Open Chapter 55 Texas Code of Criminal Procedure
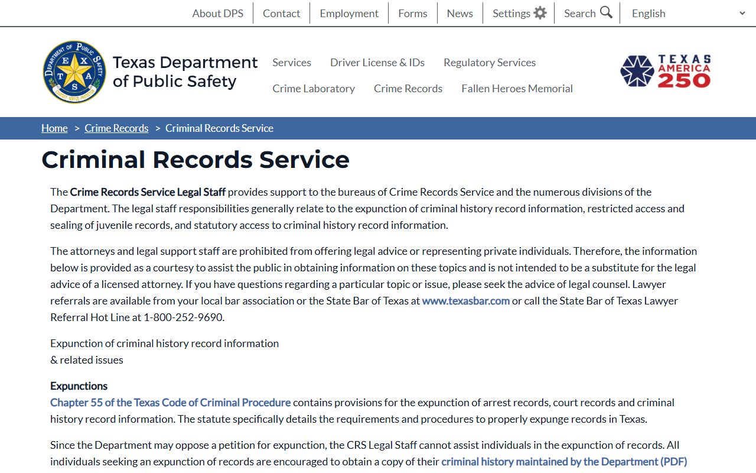Image resolution: width=756 pixels, height=473 pixels. (x=170, y=402)
